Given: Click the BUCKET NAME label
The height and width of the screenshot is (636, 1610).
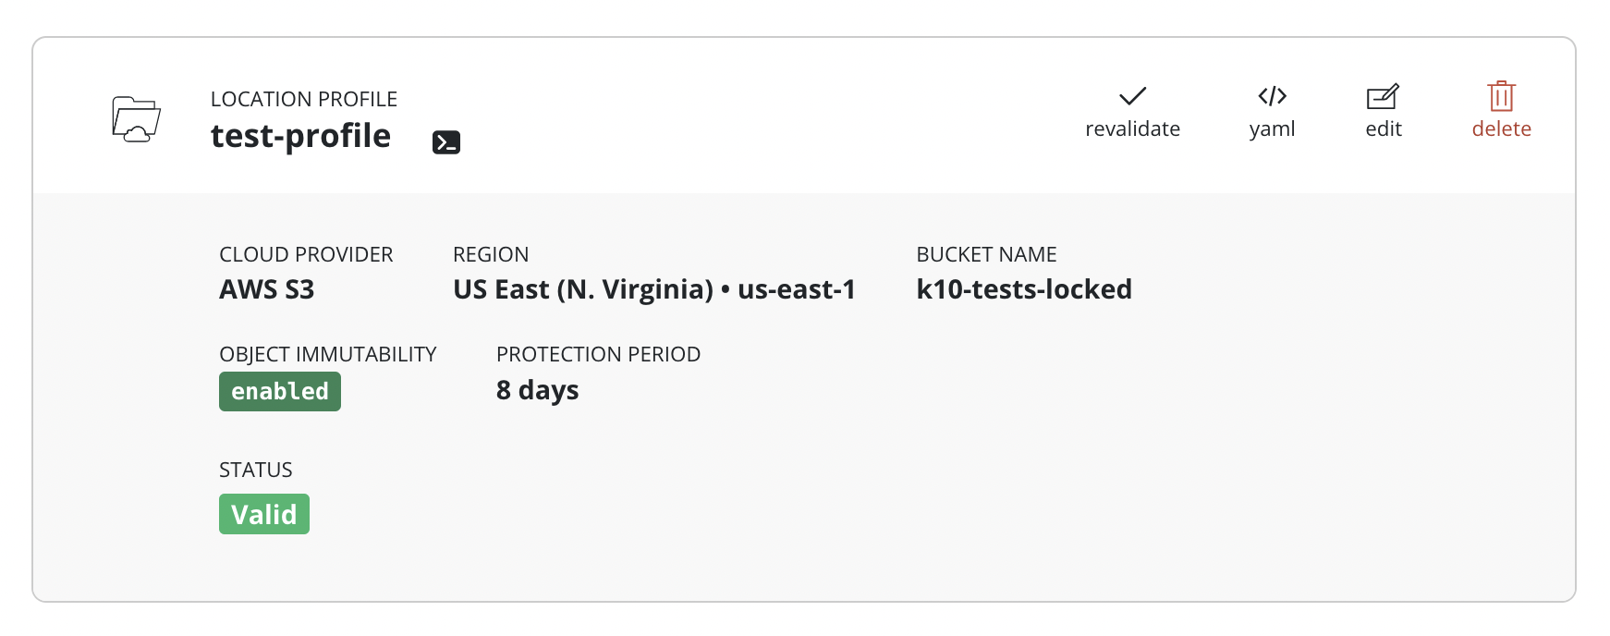Looking at the screenshot, I should pyautogui.click(x=986, y=254).
